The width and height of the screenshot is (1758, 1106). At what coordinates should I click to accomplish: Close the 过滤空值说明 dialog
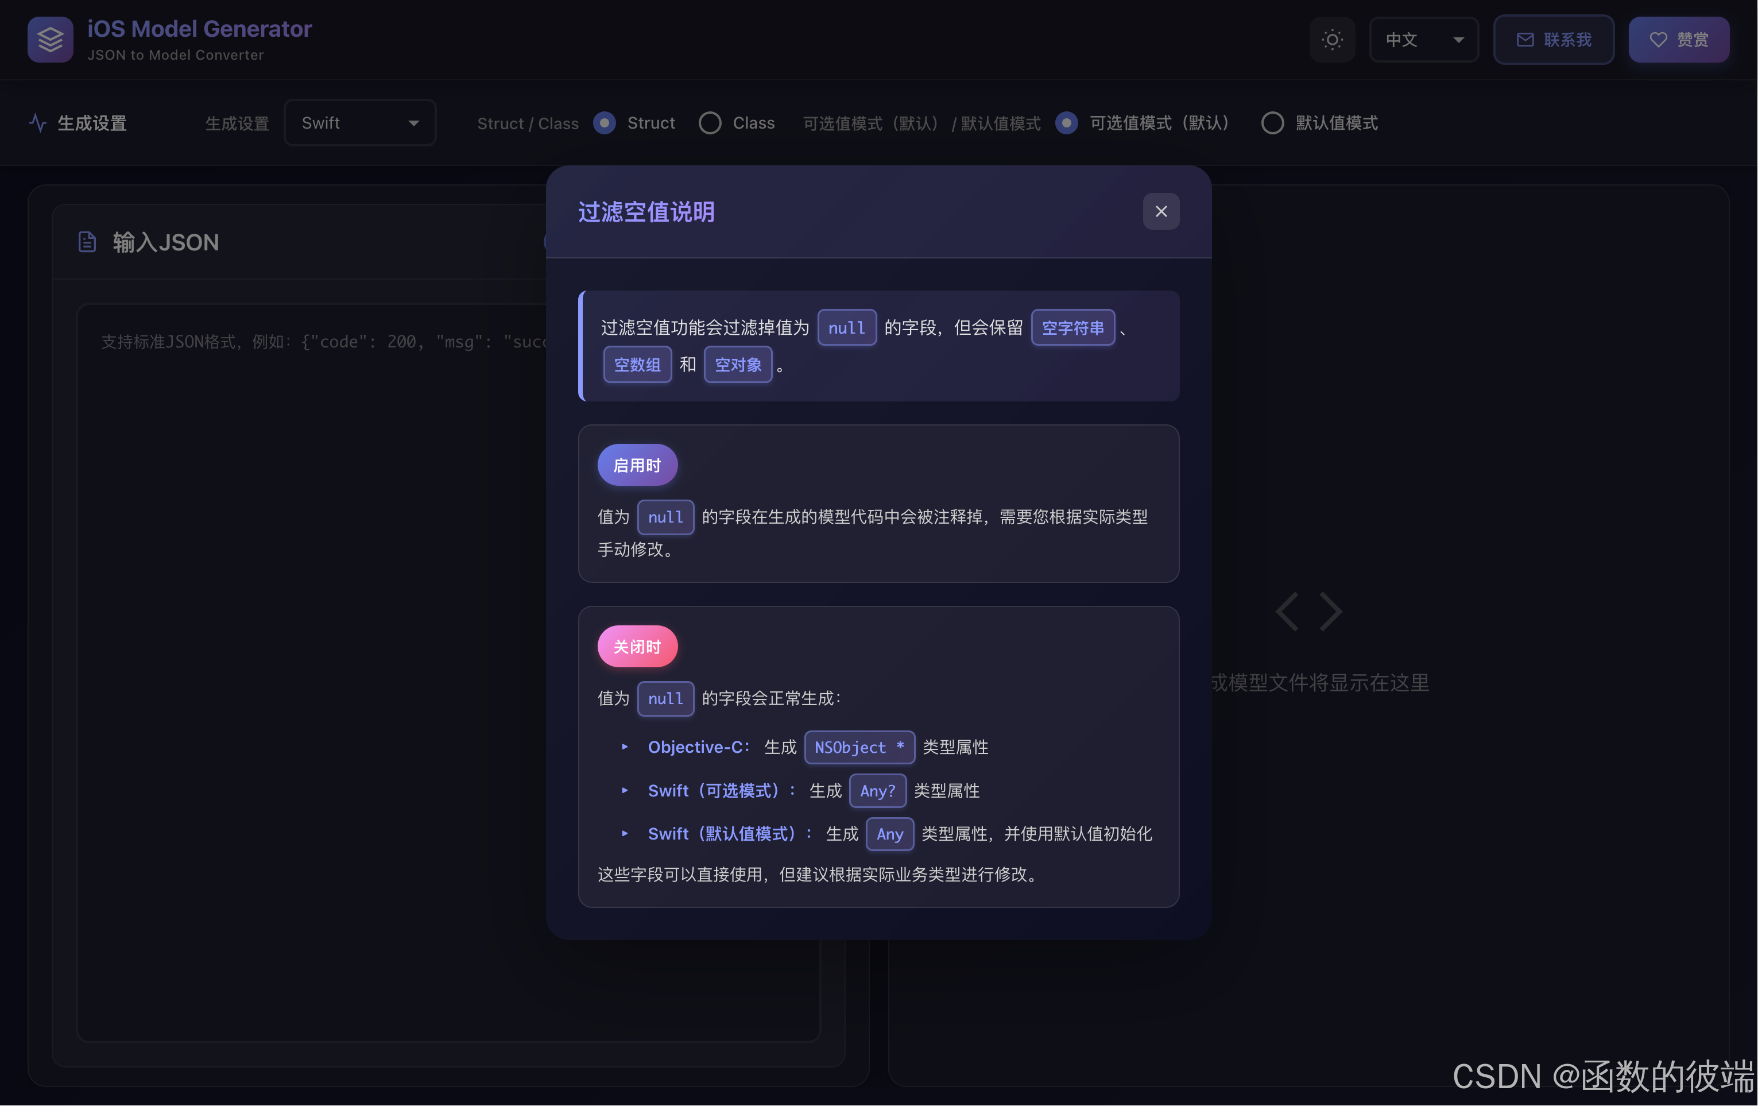pos(1161,212)
